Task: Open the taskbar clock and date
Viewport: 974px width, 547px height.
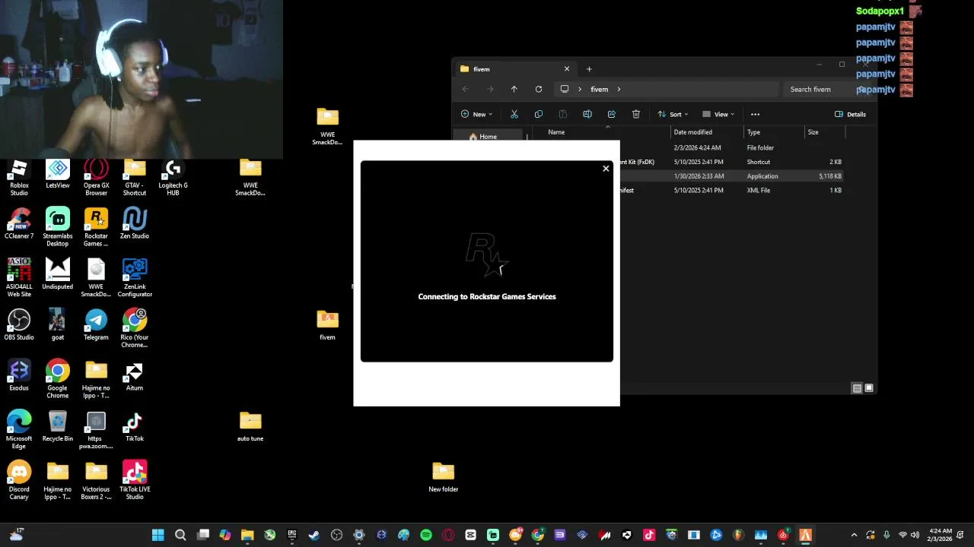Action: pyautogui.click(x=941, y=535)
